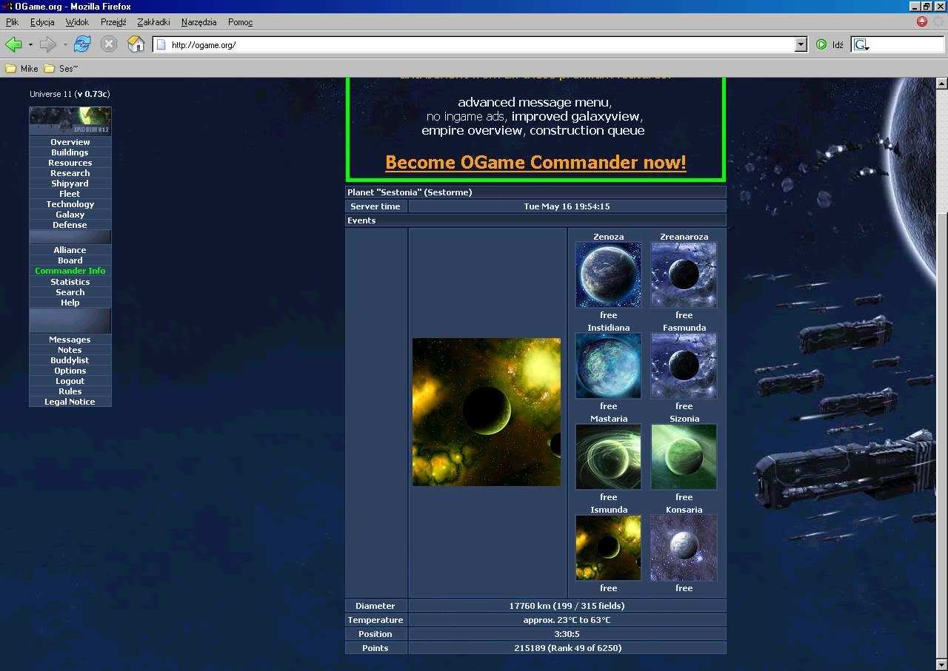Image resolution: width=948 pixels, height=671 pixels.
Task: Open the Help page
Action: (70, 303)
